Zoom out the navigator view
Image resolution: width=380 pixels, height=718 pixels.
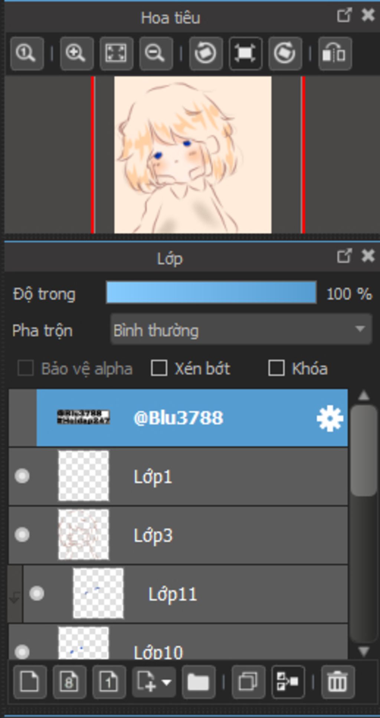coord(156,53)
